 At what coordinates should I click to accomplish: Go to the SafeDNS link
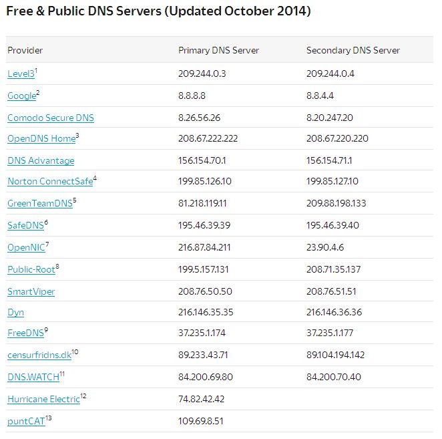point(25,225)
